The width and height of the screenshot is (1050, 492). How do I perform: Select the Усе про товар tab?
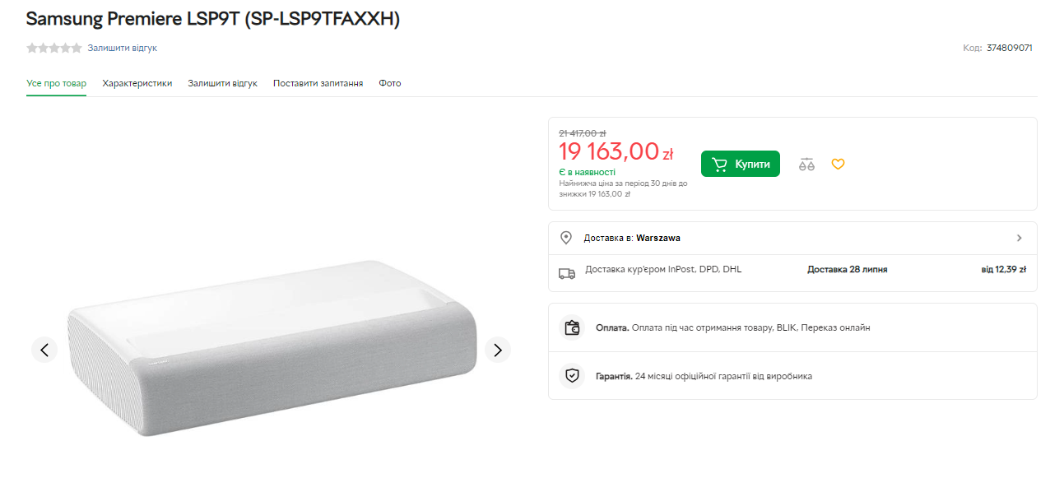pyautogui.click(x=56, y=83)
